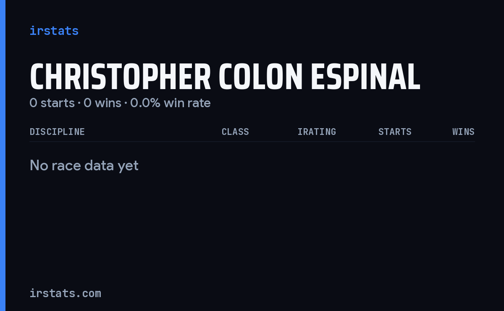Viewport: 504px width, 311px height.
Task: Click the 0.0% percentage value
Action: [145, 103]
